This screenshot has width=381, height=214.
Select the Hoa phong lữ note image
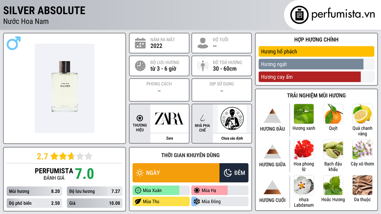[304, 149]
